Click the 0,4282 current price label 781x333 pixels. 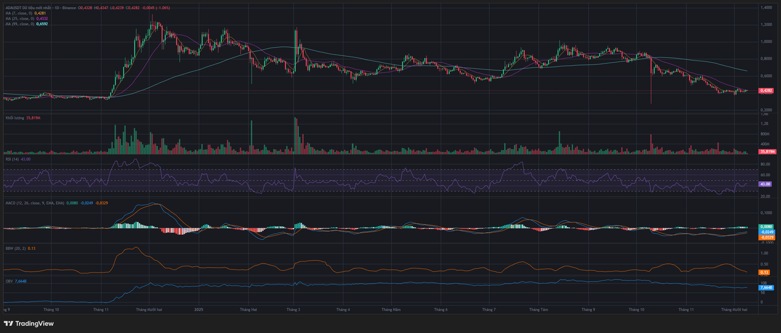coord(766,90)
